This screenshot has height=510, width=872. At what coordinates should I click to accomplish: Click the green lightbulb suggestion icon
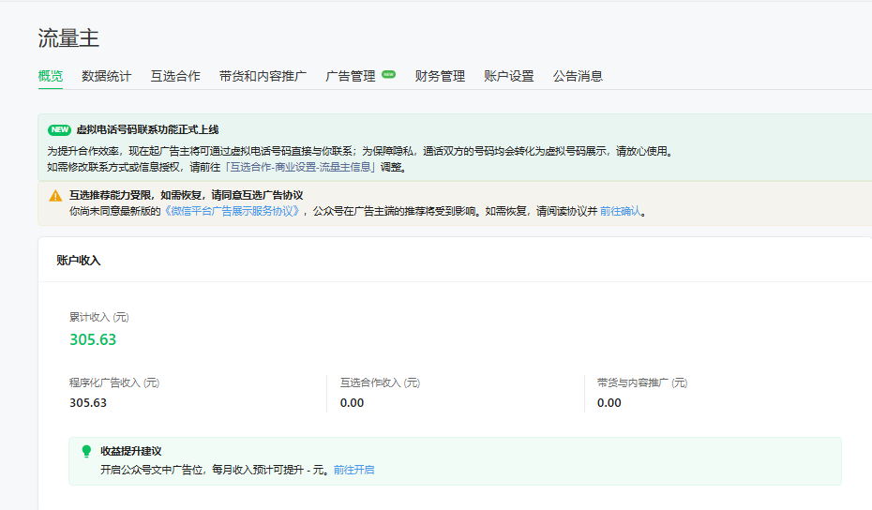[x=86, y=451]
